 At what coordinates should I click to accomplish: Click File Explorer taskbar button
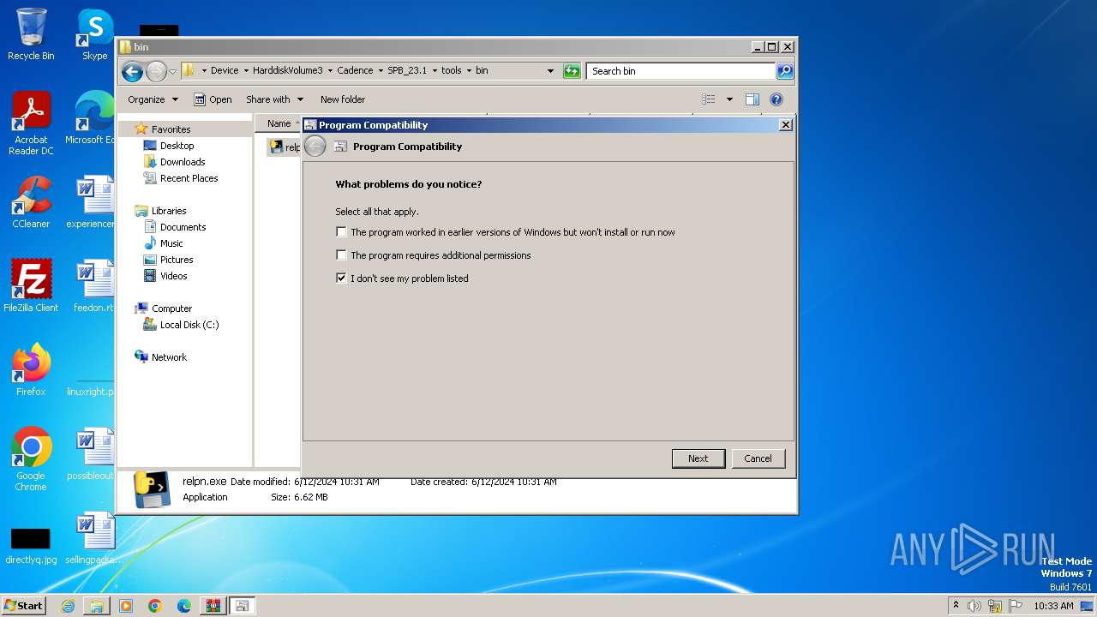click(x=97, y=606)
